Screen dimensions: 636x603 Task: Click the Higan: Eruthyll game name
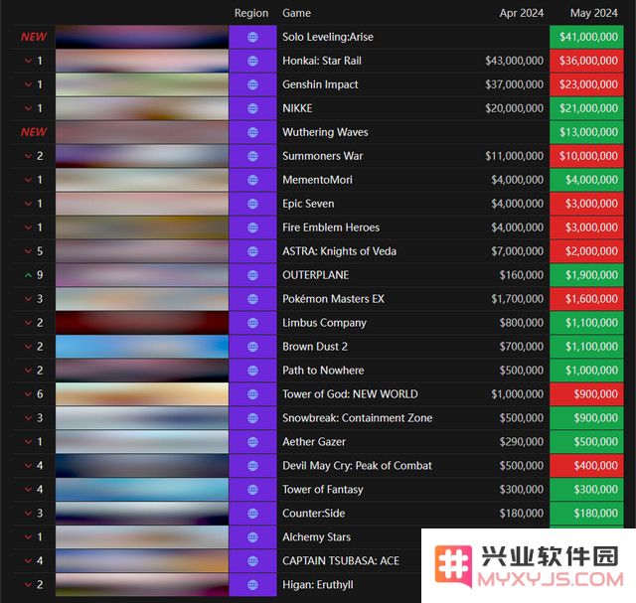318,585
